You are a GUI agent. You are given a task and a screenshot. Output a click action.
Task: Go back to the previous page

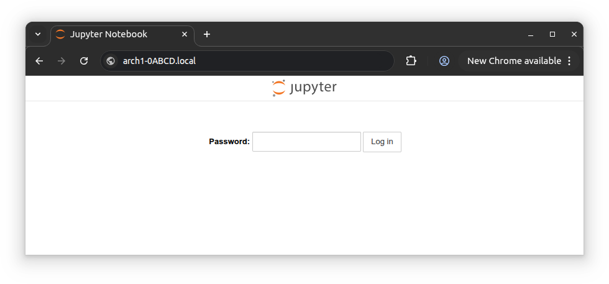[x=39, y=61]
